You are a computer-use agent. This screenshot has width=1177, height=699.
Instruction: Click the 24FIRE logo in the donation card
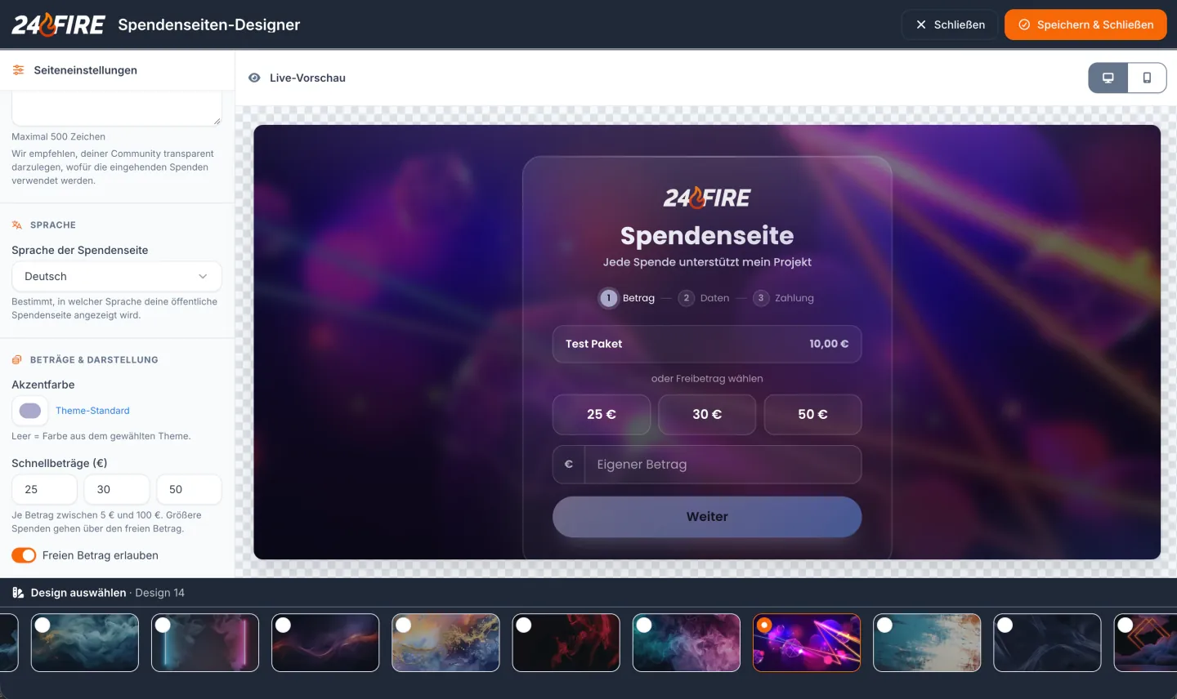[x=707, y=198]
